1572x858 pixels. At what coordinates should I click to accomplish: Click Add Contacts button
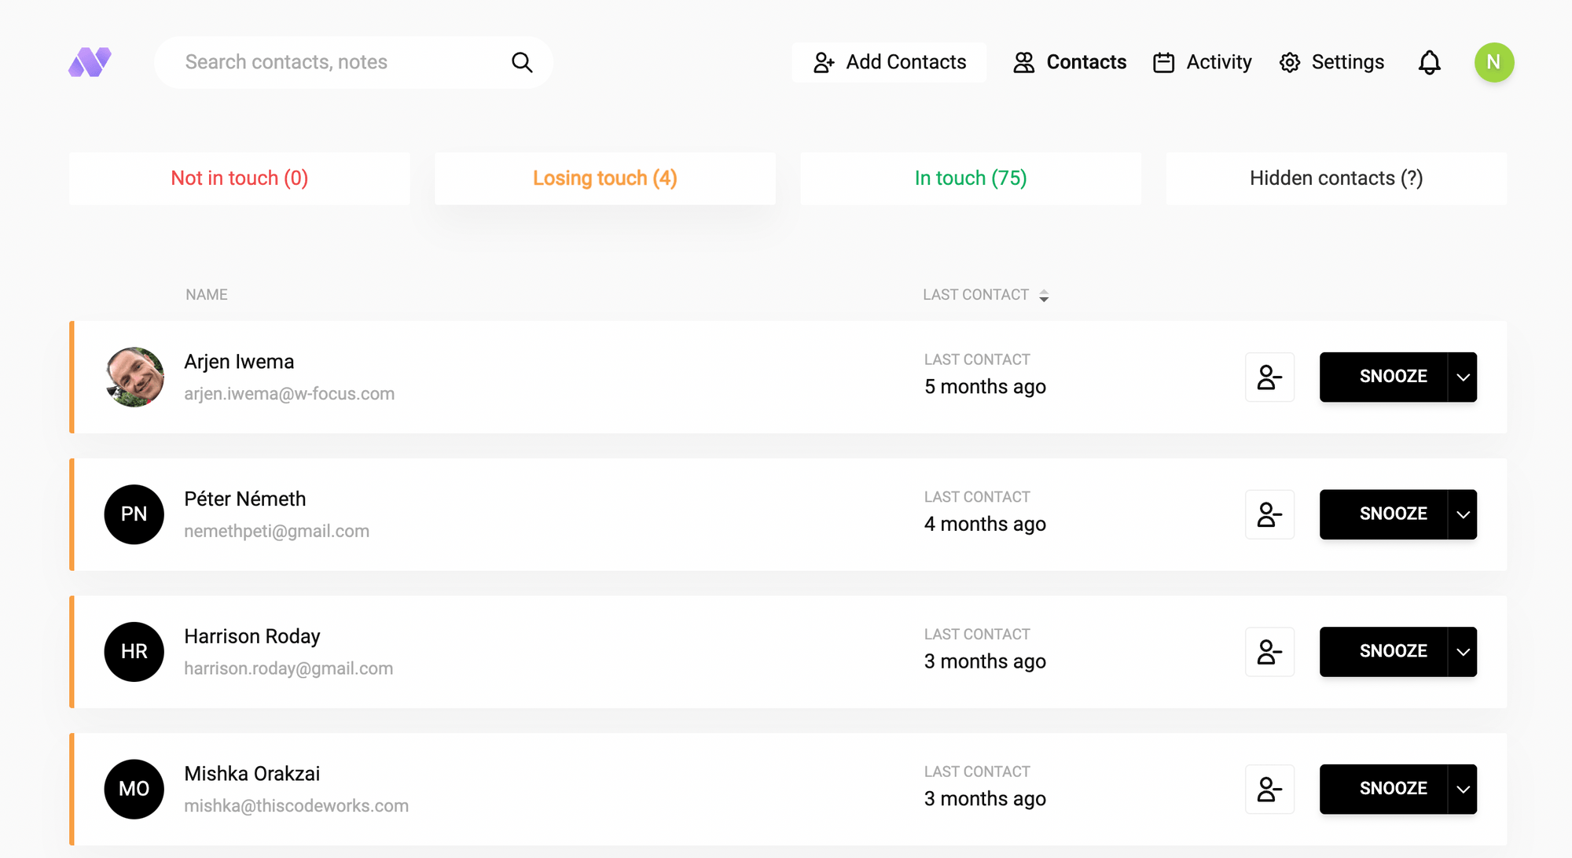[x=889, y=62]
